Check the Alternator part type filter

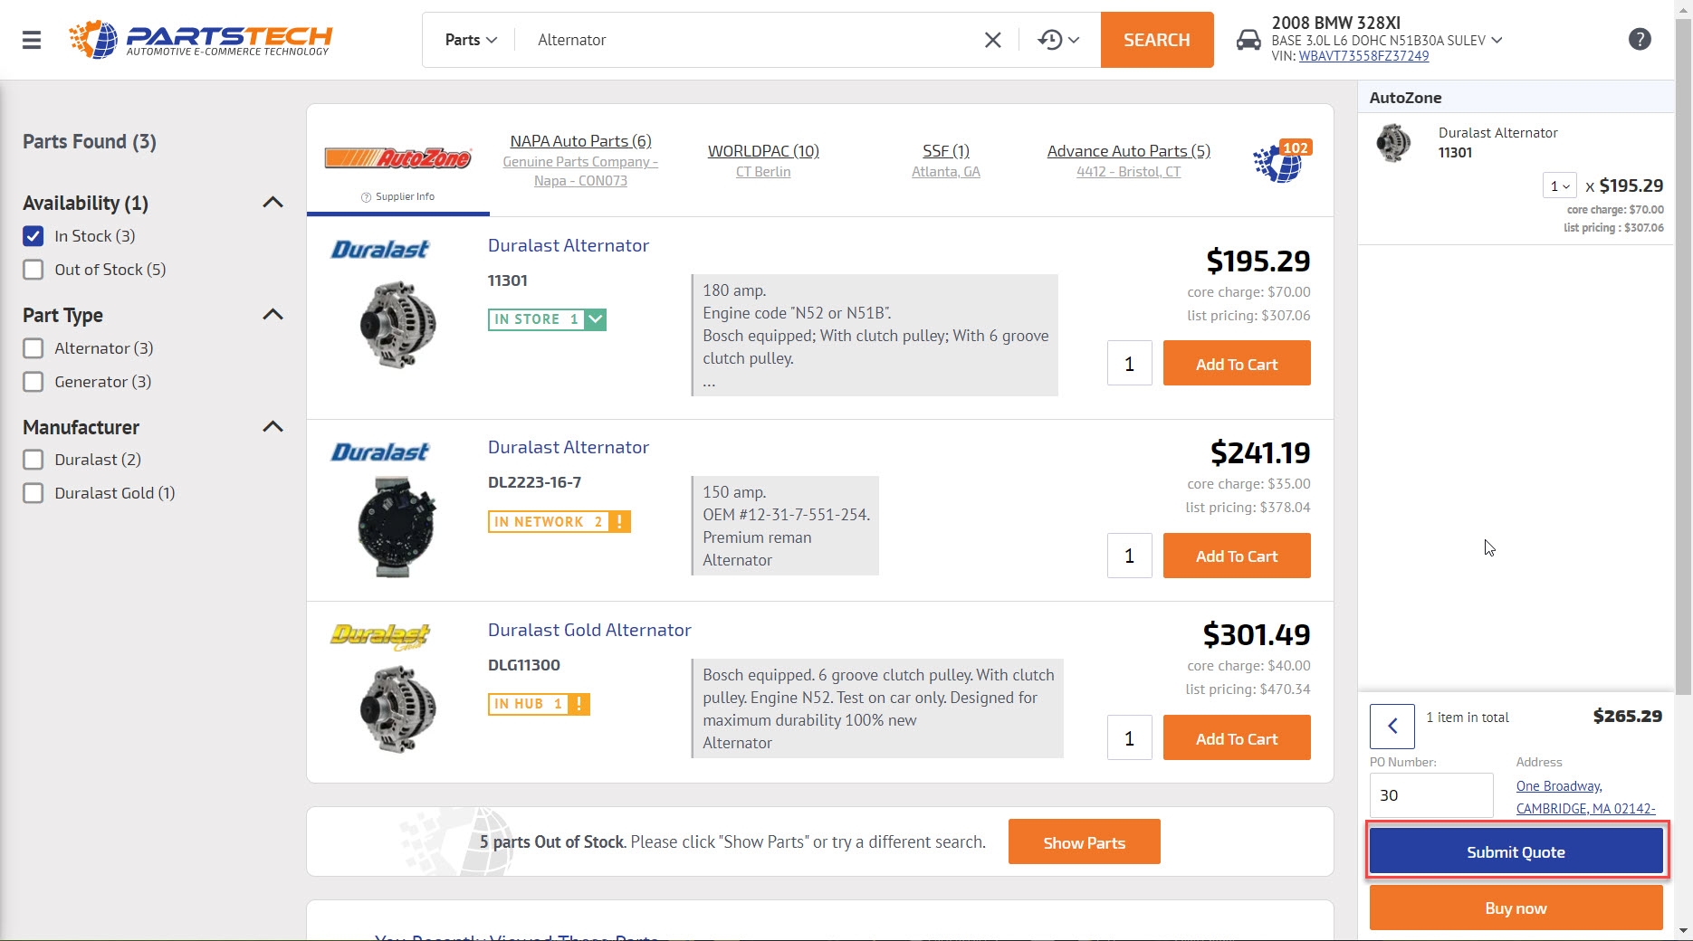point(33,347)
